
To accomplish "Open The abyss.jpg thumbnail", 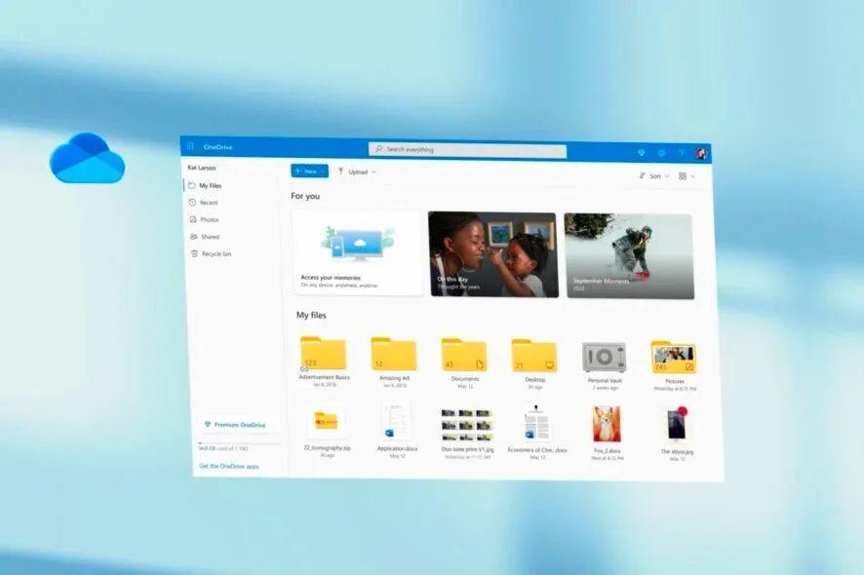I will (676, 424).
